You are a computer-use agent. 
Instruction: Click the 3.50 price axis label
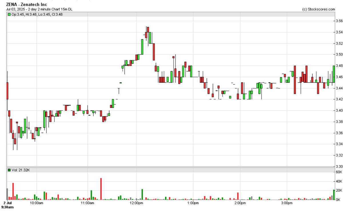pos(339,54)
